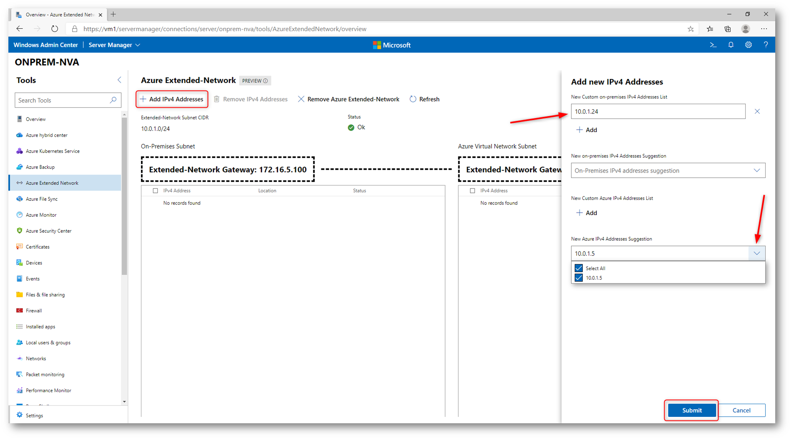Open Certificates tool icon

coord(19,246)
